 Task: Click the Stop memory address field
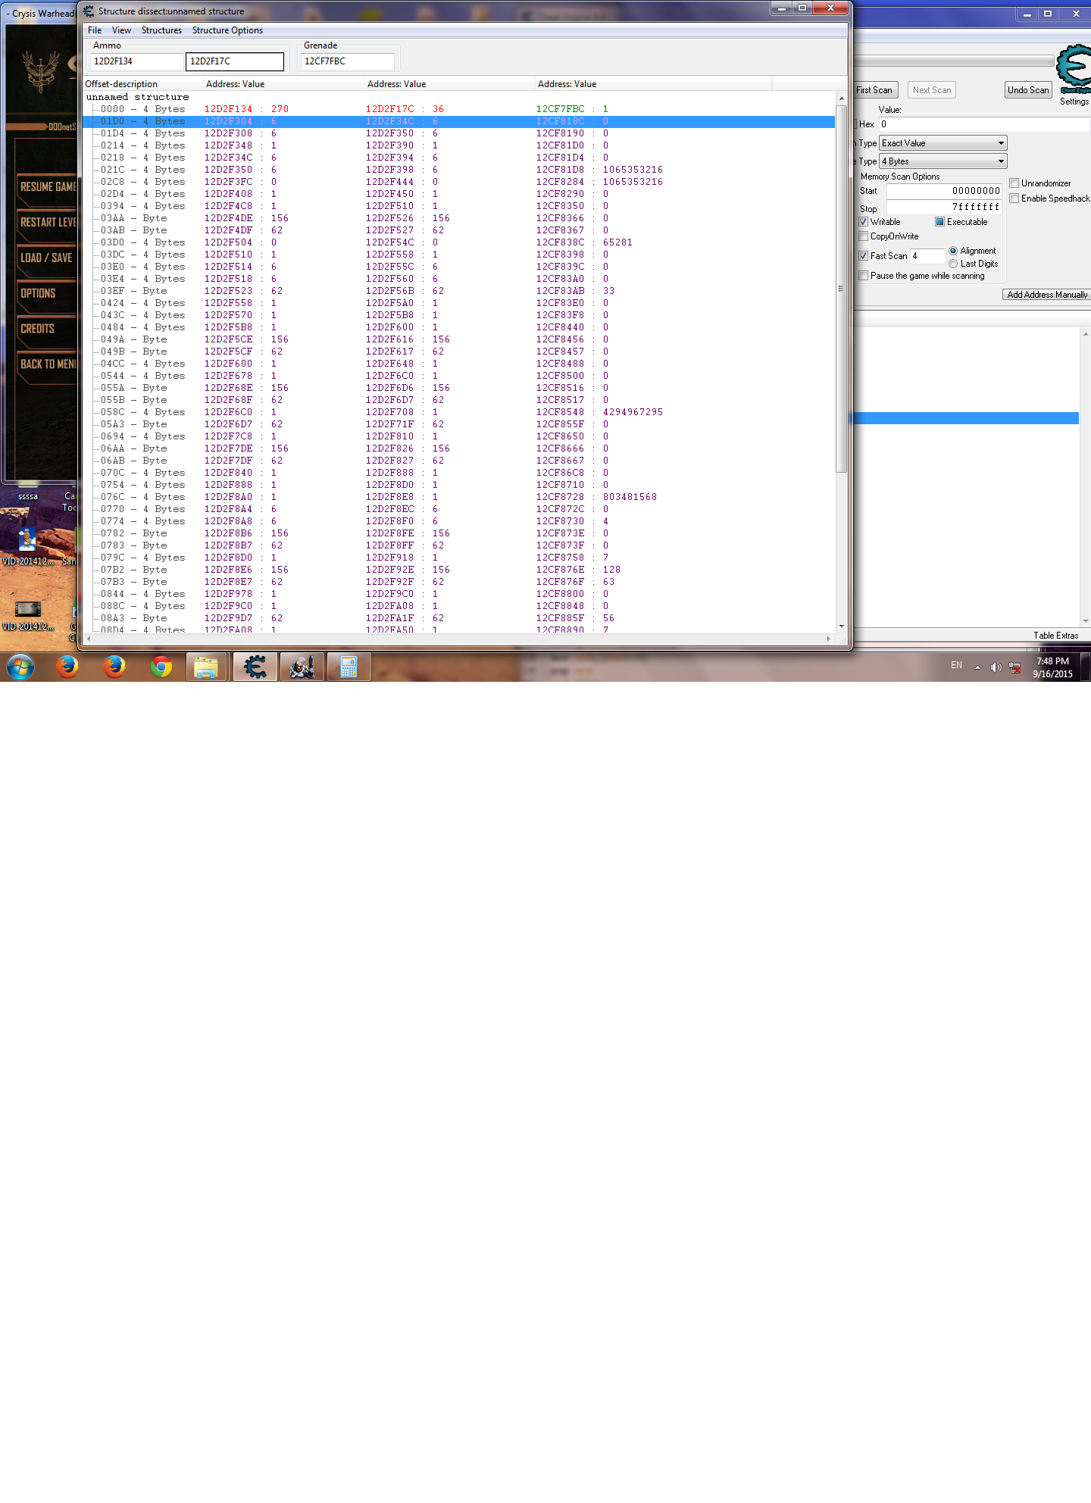944,207
